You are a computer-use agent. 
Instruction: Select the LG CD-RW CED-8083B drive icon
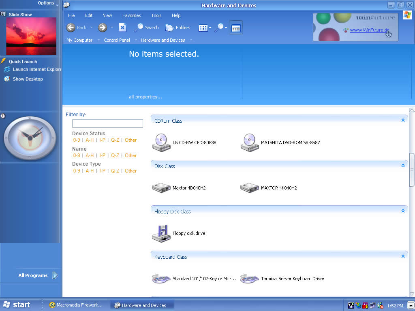pyautogui.click(x=161, y=143)
